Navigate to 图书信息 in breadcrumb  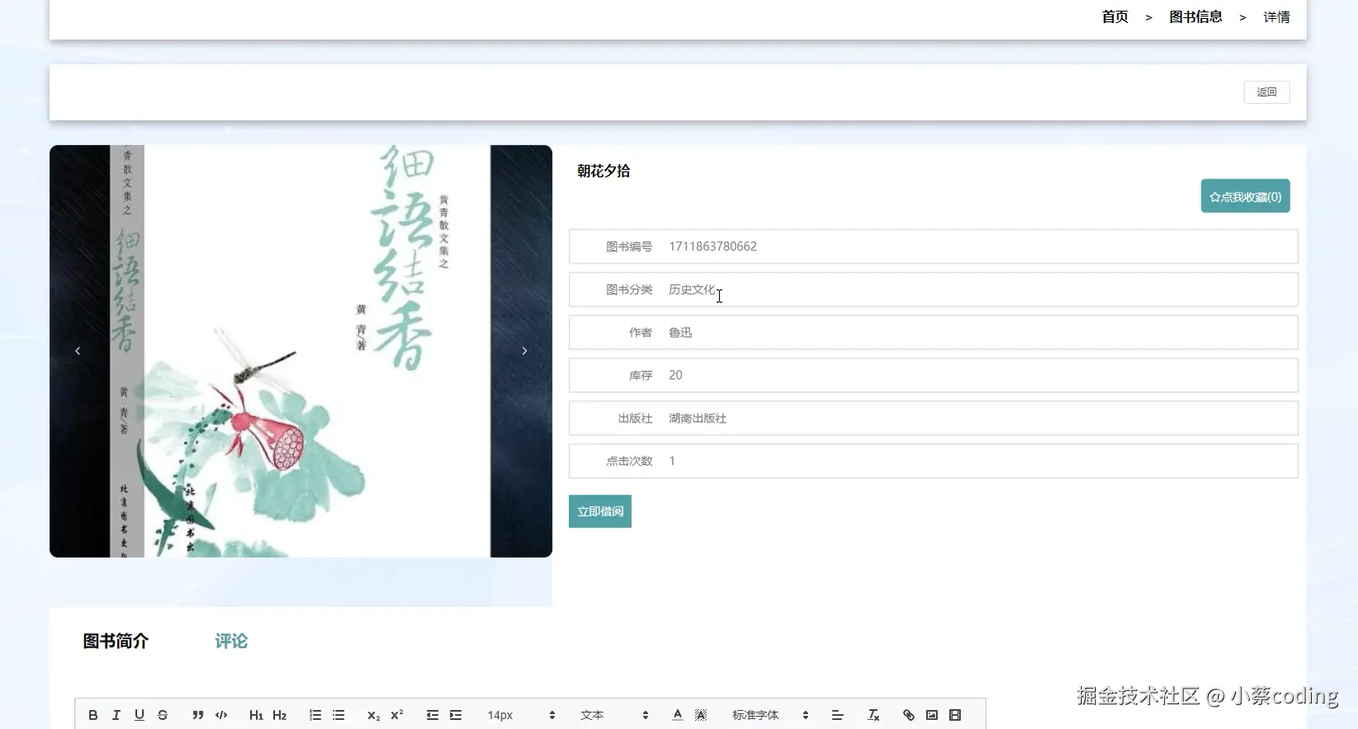1196,16
